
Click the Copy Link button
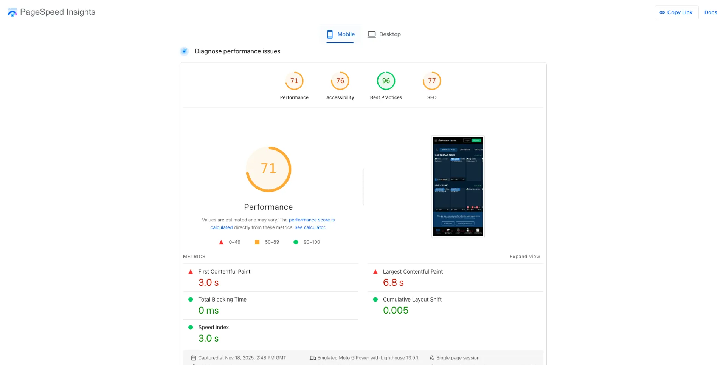[x=676, y=12]
